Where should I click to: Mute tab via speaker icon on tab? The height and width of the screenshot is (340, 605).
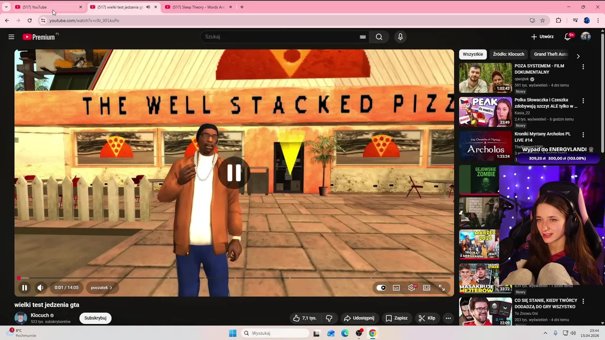click(148, 7)
